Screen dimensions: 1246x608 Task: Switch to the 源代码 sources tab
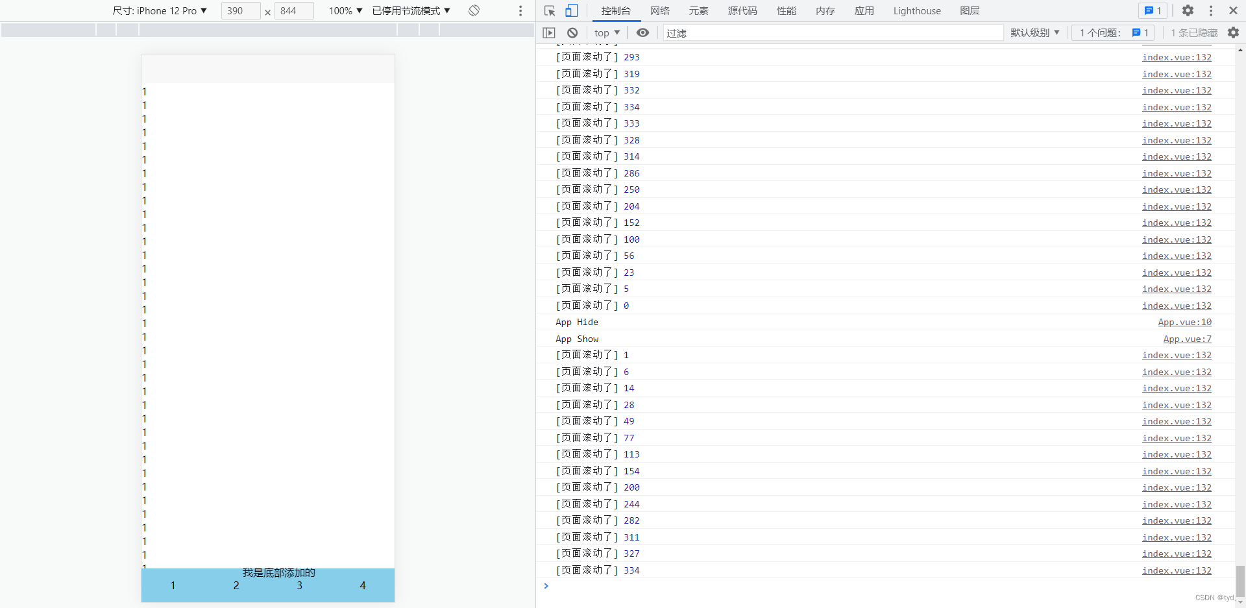tap(742, 11)
